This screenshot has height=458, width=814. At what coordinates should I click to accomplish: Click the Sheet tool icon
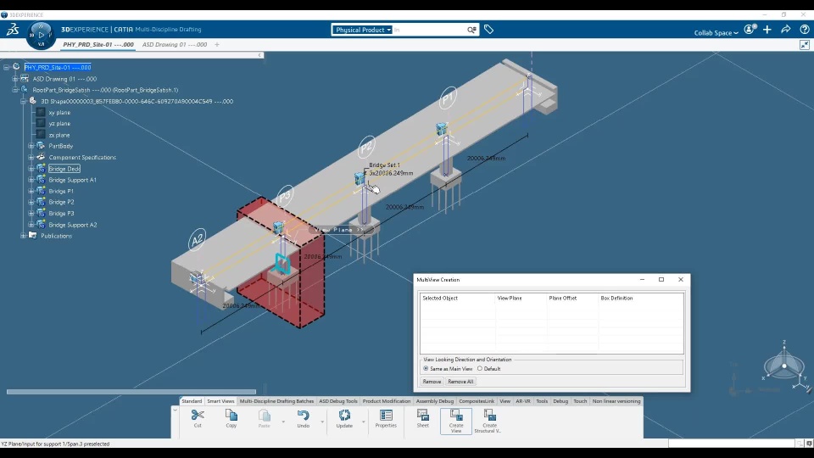tap(422, 415)
